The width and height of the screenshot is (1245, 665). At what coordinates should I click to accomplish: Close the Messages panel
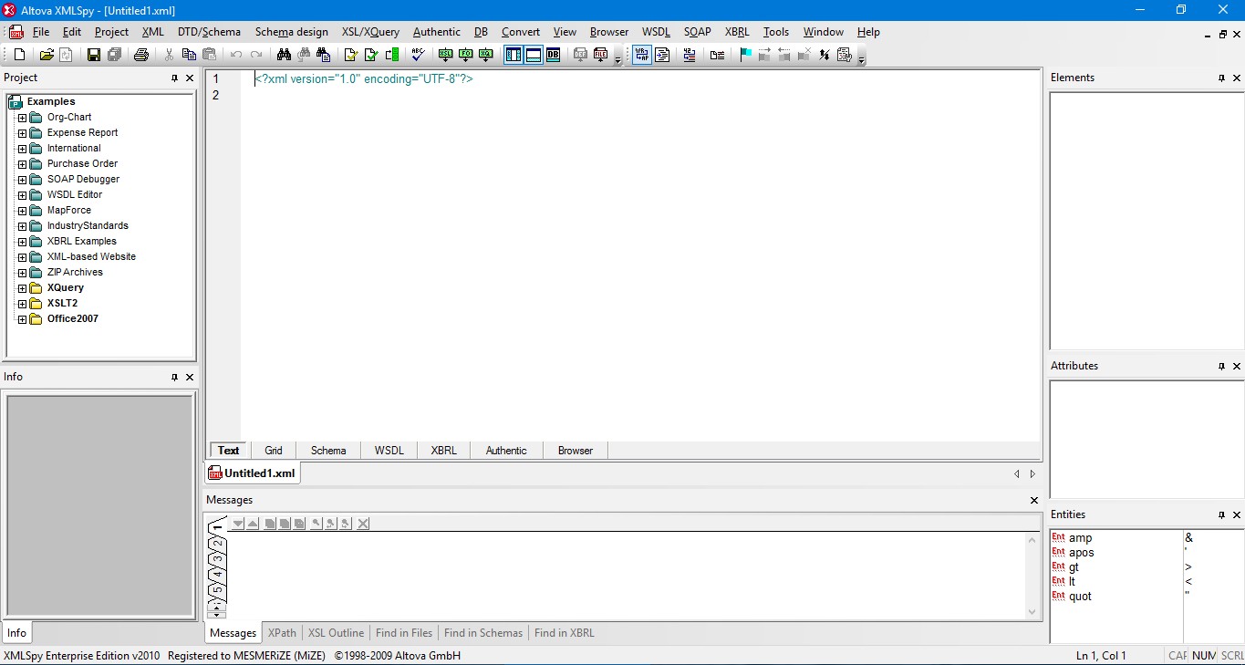(1034, 501)
